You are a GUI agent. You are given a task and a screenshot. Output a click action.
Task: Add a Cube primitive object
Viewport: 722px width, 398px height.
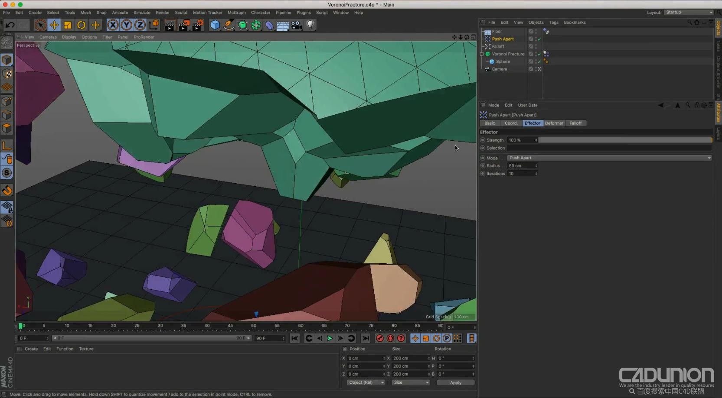tap(215, 25)
